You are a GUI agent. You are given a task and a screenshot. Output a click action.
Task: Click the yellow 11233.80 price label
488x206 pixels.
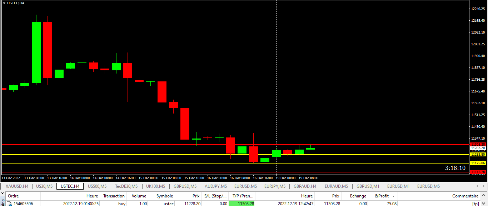point(478,155)
